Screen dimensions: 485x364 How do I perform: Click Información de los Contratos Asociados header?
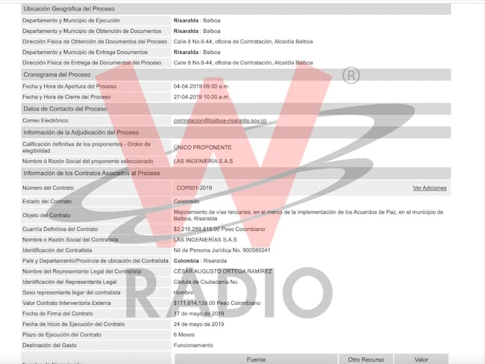tap(91, 173)
